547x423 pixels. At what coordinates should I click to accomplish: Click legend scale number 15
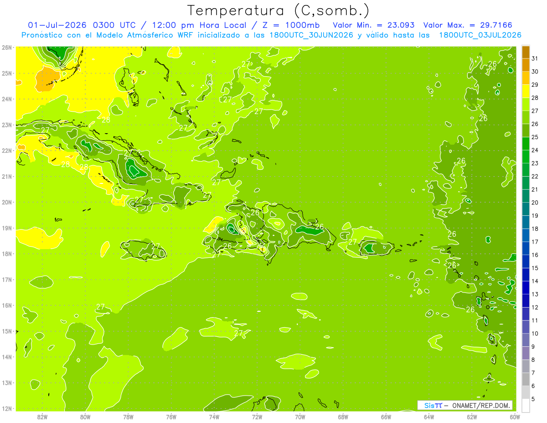coord(535,268)
